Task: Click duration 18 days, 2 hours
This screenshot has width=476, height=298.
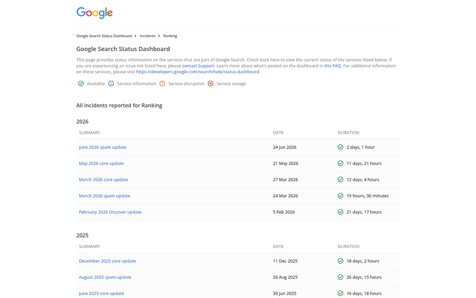Action: [363, 261]
